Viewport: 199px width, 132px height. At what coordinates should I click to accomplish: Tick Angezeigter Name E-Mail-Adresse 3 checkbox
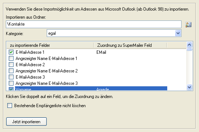click(x=11, y=83)
